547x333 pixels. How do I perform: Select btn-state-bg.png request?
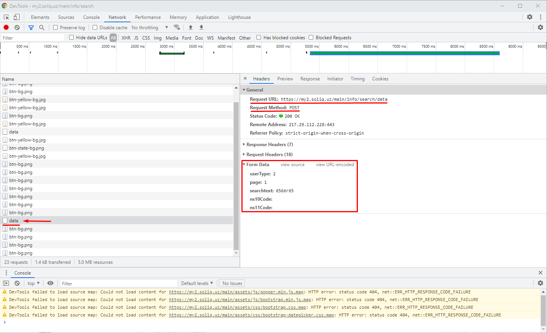coord(117,148)
